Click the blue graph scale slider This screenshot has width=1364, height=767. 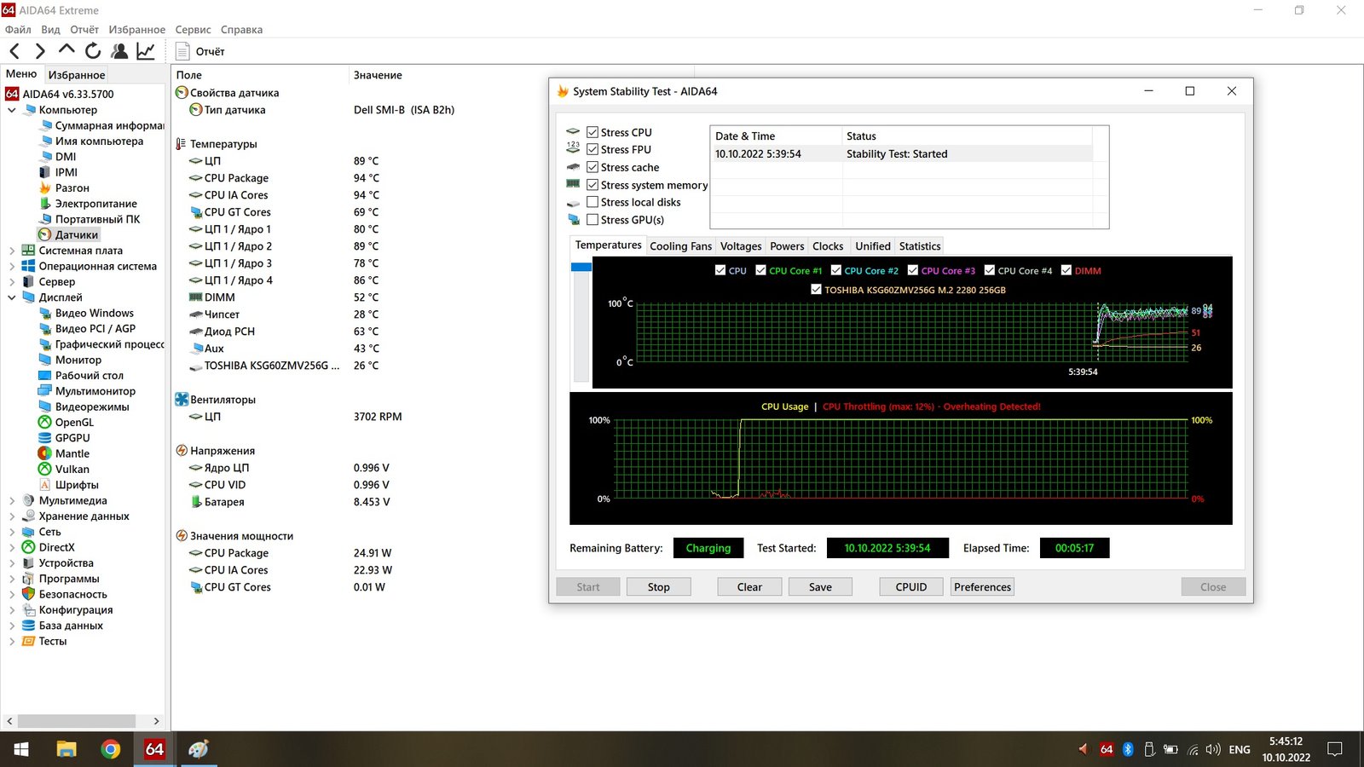coord(581,268)
